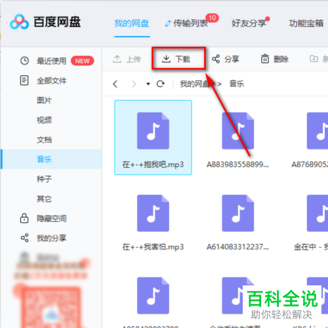Viewport: 328px width, 328px height.
Task: Click the share icon for 我的分享
Action: point(24,238)
